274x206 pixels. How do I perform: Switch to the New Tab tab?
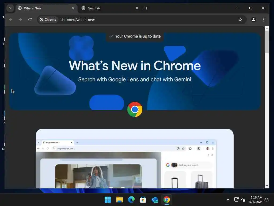click(110, 8)
